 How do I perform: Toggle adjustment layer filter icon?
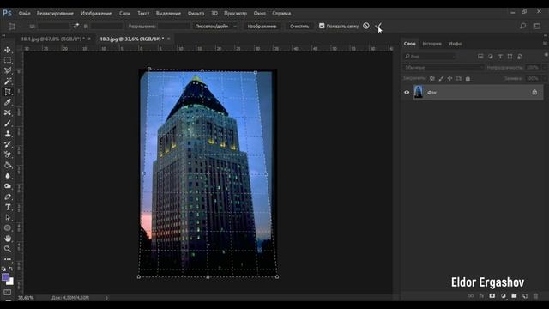490,57
